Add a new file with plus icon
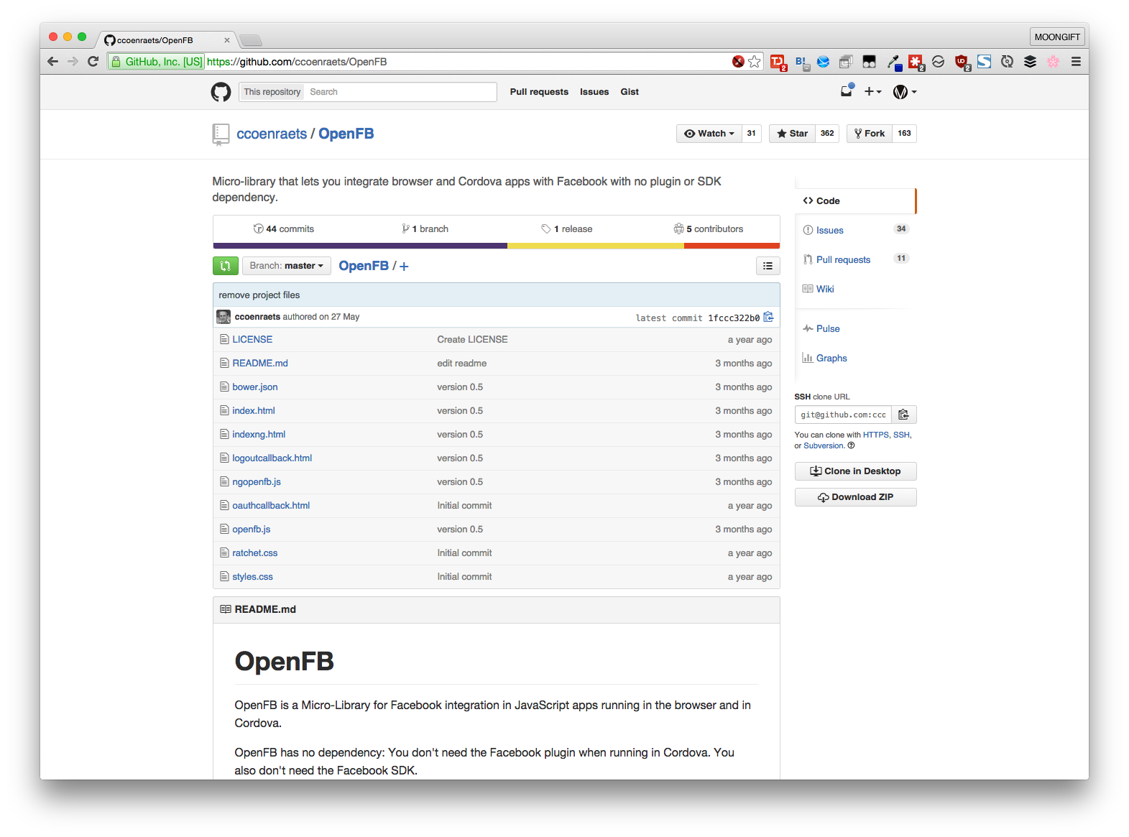The height and width of the screenshot is (837, 1129). coord(404,267)
